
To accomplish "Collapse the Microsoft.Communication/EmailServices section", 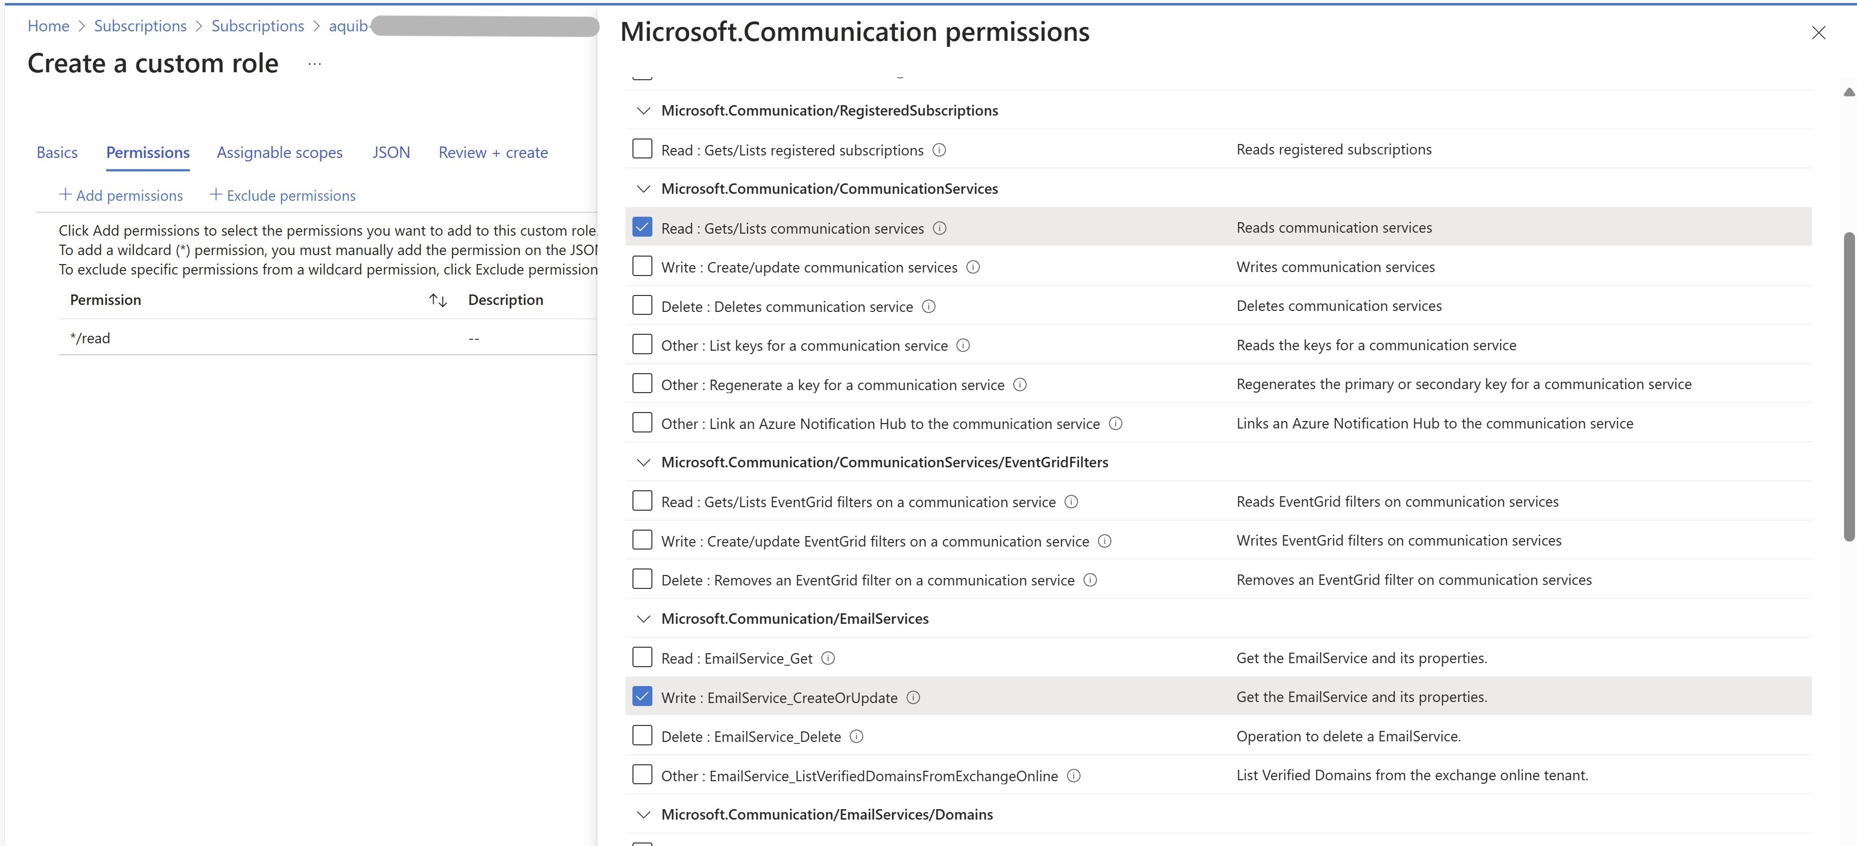I will [x=643, y=619].
